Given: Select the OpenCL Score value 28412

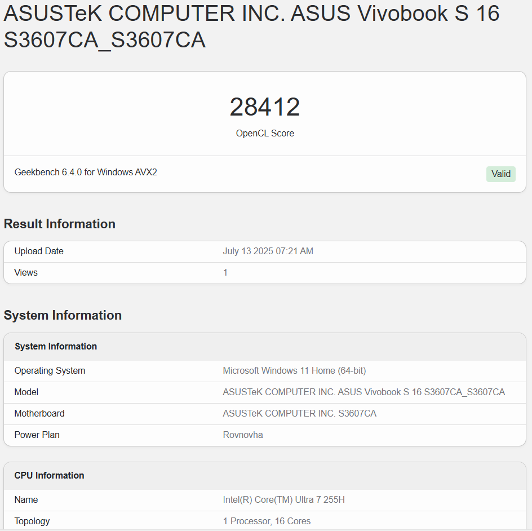Looking at the screenshot, I should [265, 107].
